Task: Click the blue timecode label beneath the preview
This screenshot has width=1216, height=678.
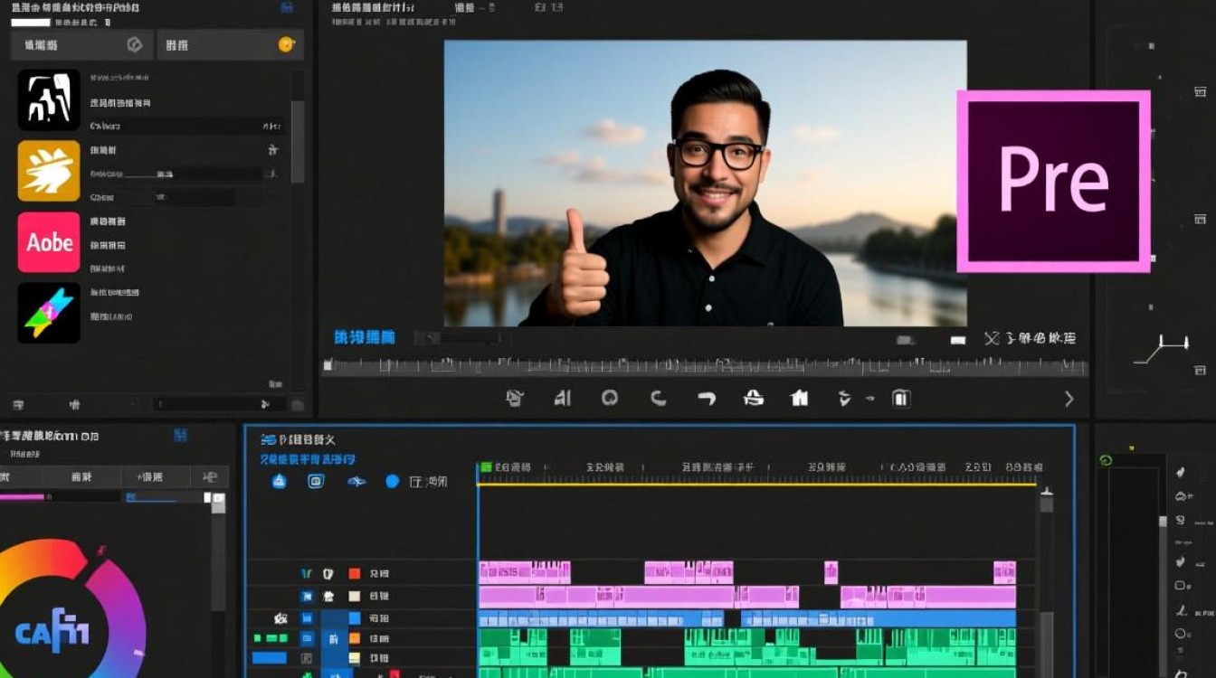Action: [365, 337]
